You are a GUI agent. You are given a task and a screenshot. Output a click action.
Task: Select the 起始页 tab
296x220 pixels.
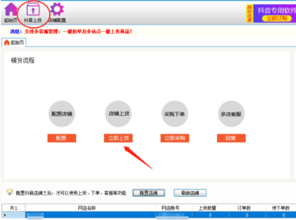point(14,42)
